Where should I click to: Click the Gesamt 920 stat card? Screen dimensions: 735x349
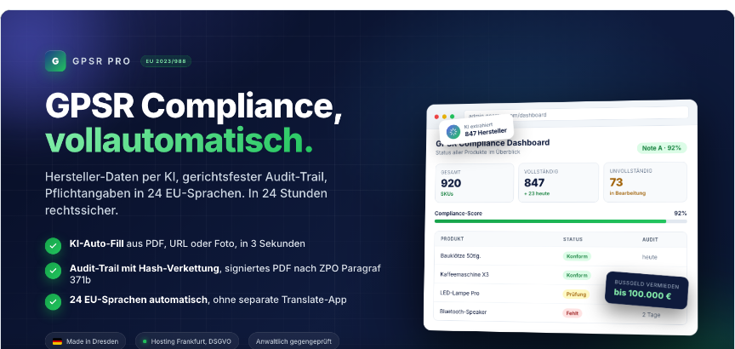pyautogui.click(x=475, y=182)
